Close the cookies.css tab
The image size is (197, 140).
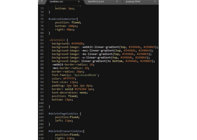79,1
